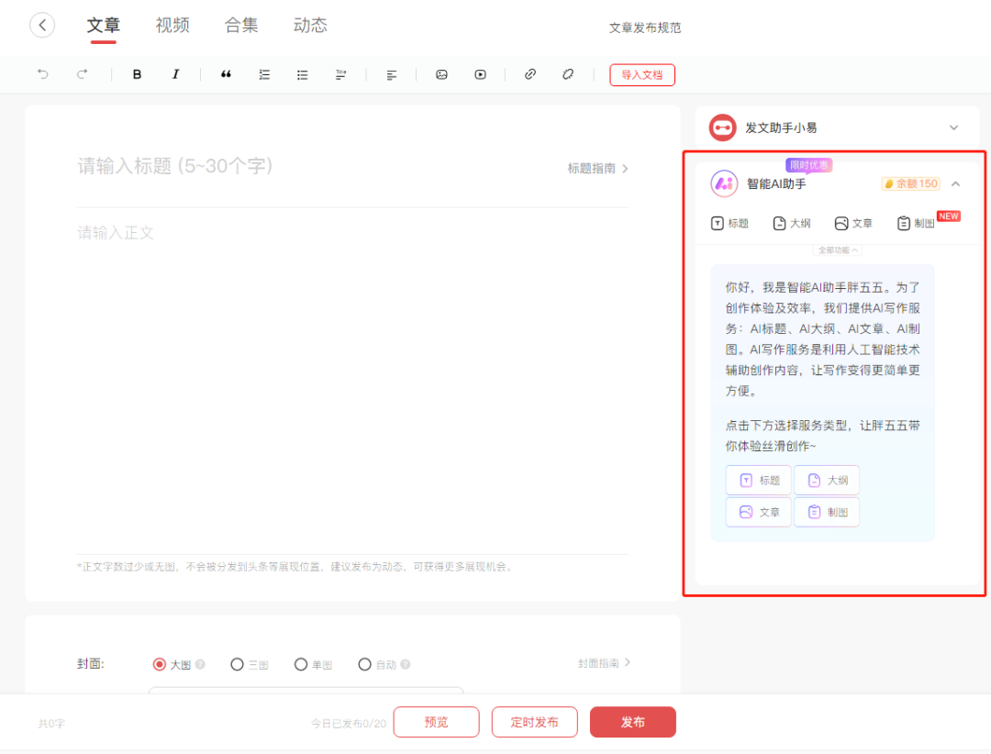Insert an image using the toolbar picture icon

441,75
